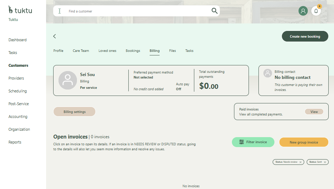Remove the 'Needs review' status filter

pyautogui.click(x=301, y=162)
